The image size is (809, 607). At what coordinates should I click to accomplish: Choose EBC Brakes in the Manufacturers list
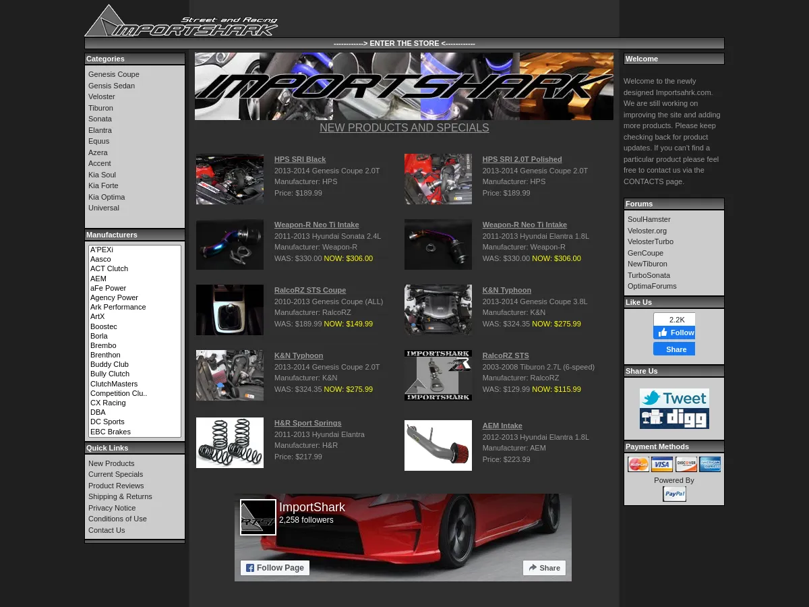coord(111,432)
